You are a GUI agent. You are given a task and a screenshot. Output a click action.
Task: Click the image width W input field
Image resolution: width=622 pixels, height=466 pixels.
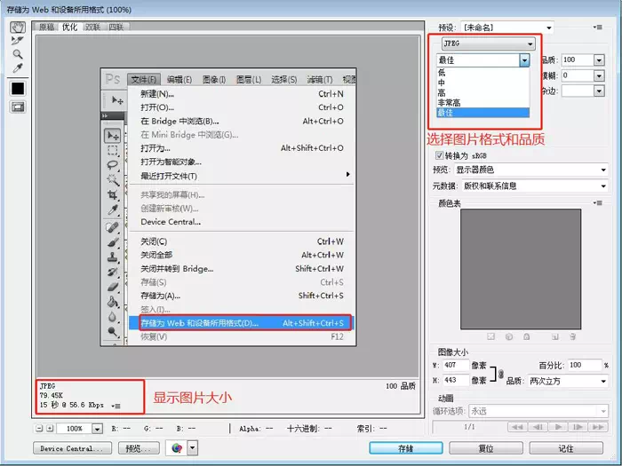point(456,365)
